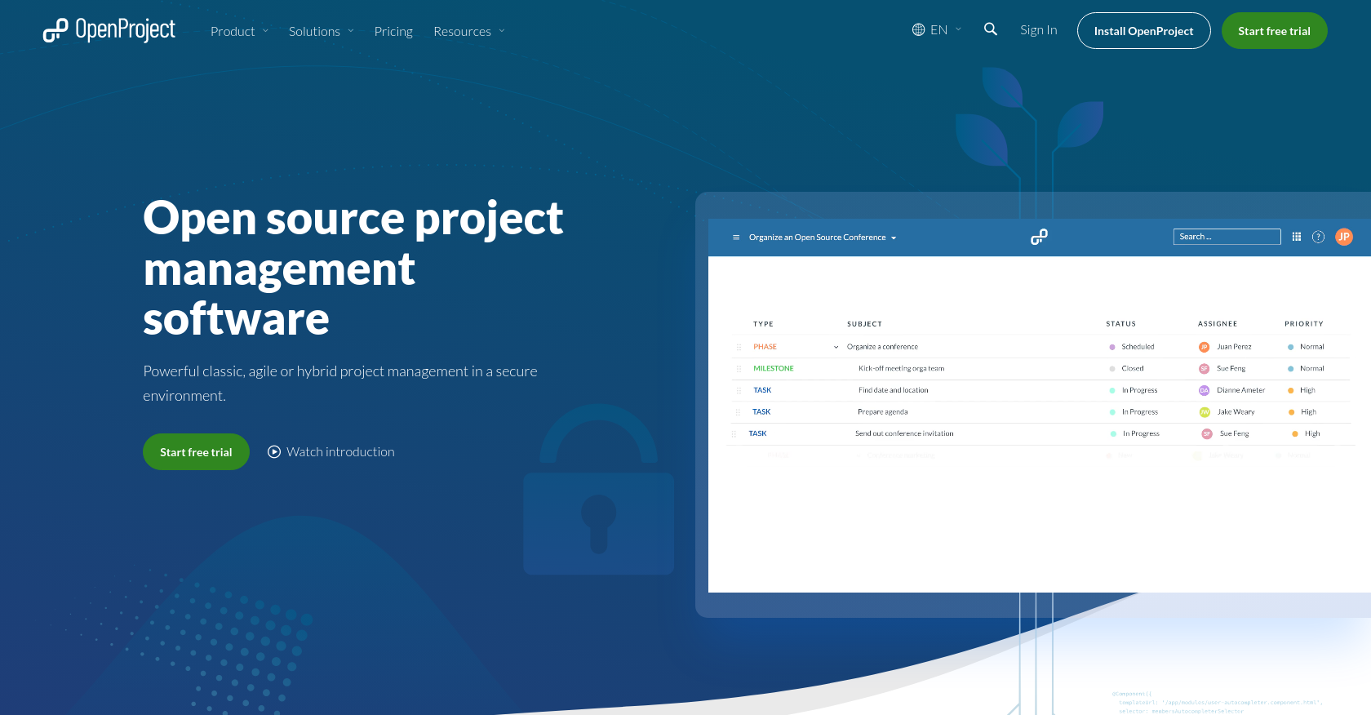Click the play icon beside Watch introduction
Image resolution: width=1371 pixels, height=715 pixels.
[x=274, y=451]
